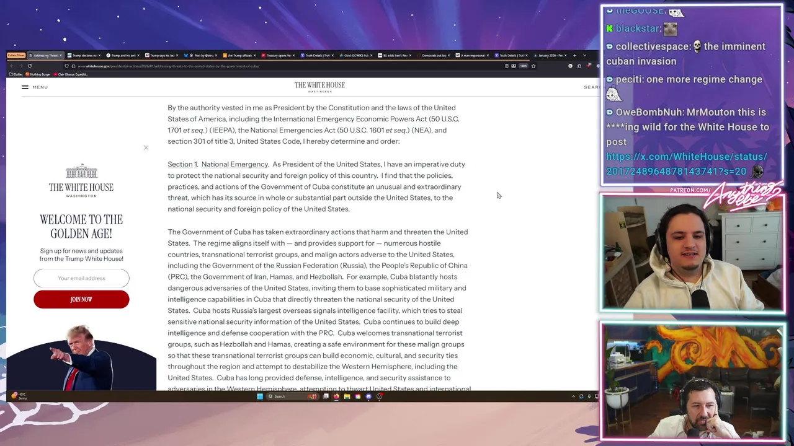This screenshot has width=794, height=446.
Task: Open the Nothing Burger bookmark
Action: [x=38, y=74]
